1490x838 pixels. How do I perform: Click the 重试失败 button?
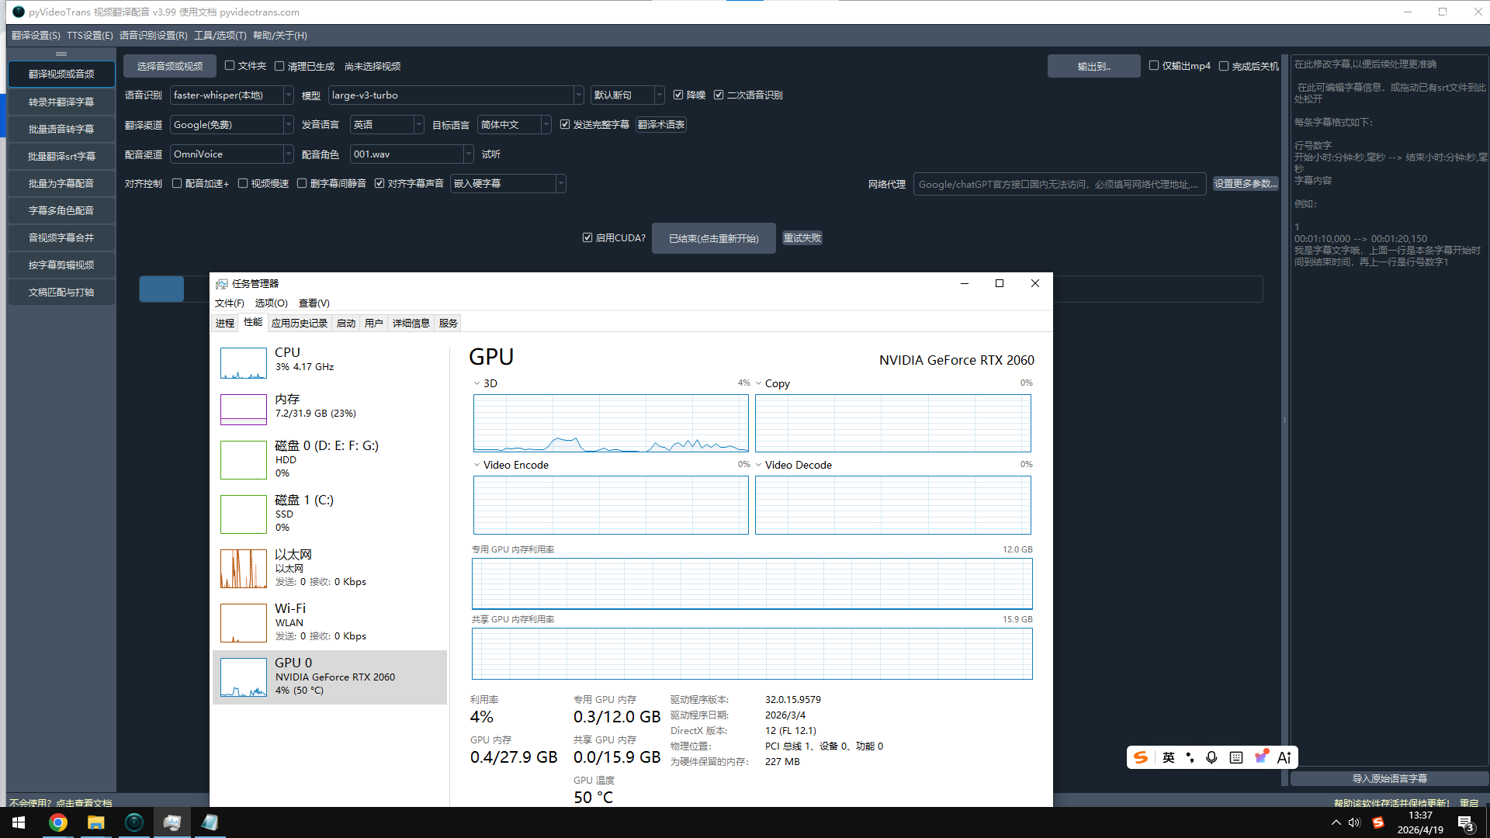click(802, 237)
